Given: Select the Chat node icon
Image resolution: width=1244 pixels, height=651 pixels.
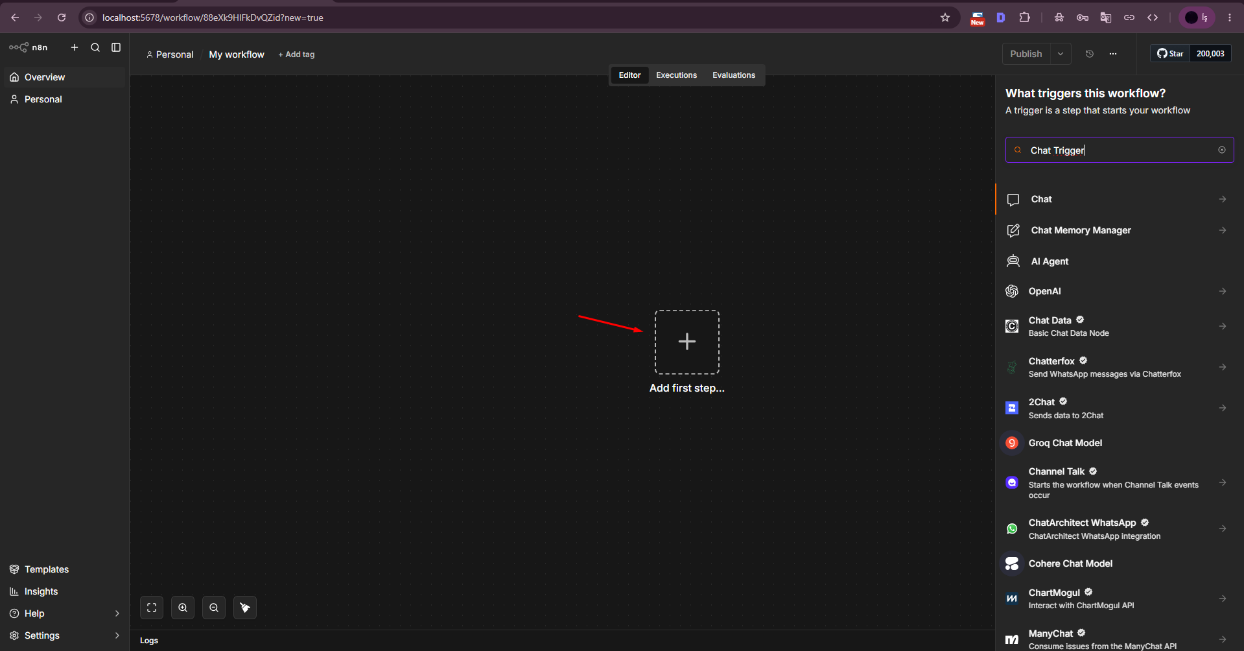Looking at the screenshot, I should 1013,200.
